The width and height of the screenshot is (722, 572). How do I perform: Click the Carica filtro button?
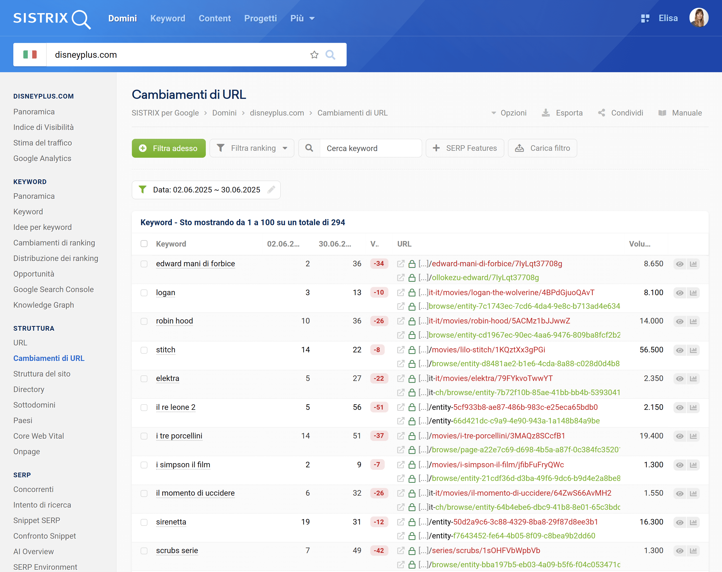[543, 148]
